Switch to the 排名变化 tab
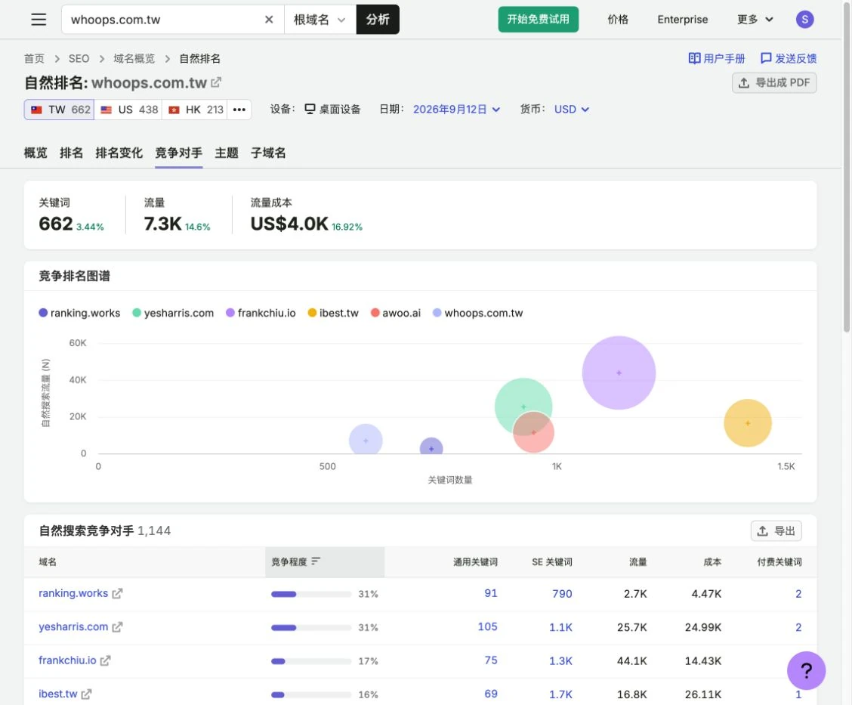Screen dimensions: 852x705 tap(119, 153)
